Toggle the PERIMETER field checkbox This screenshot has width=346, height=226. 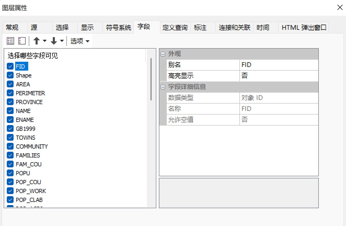coord(10,93)
